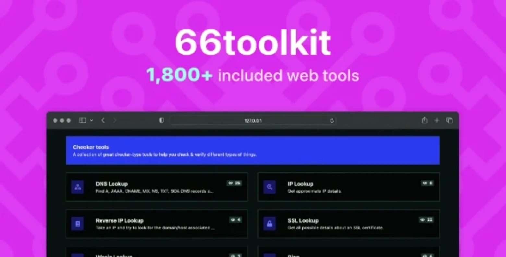Screen dimensions: 506x257
Task: Click the IP Lookup view count badge
Action: 428,183
